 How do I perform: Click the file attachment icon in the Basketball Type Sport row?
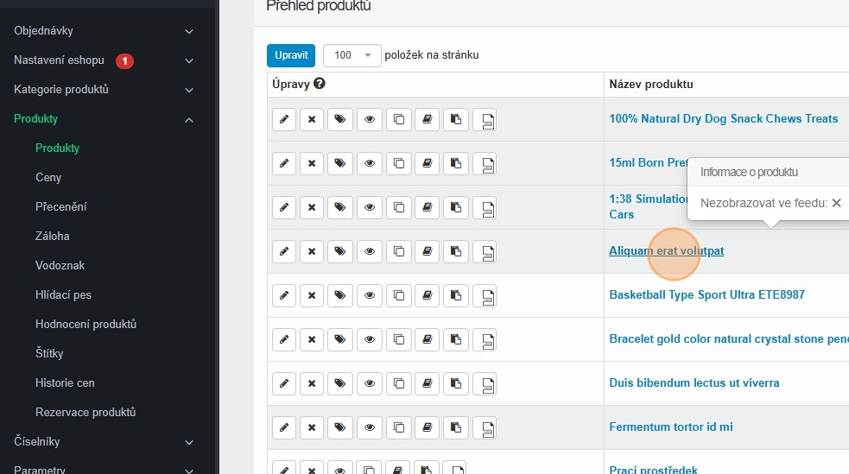coord(485,295)
